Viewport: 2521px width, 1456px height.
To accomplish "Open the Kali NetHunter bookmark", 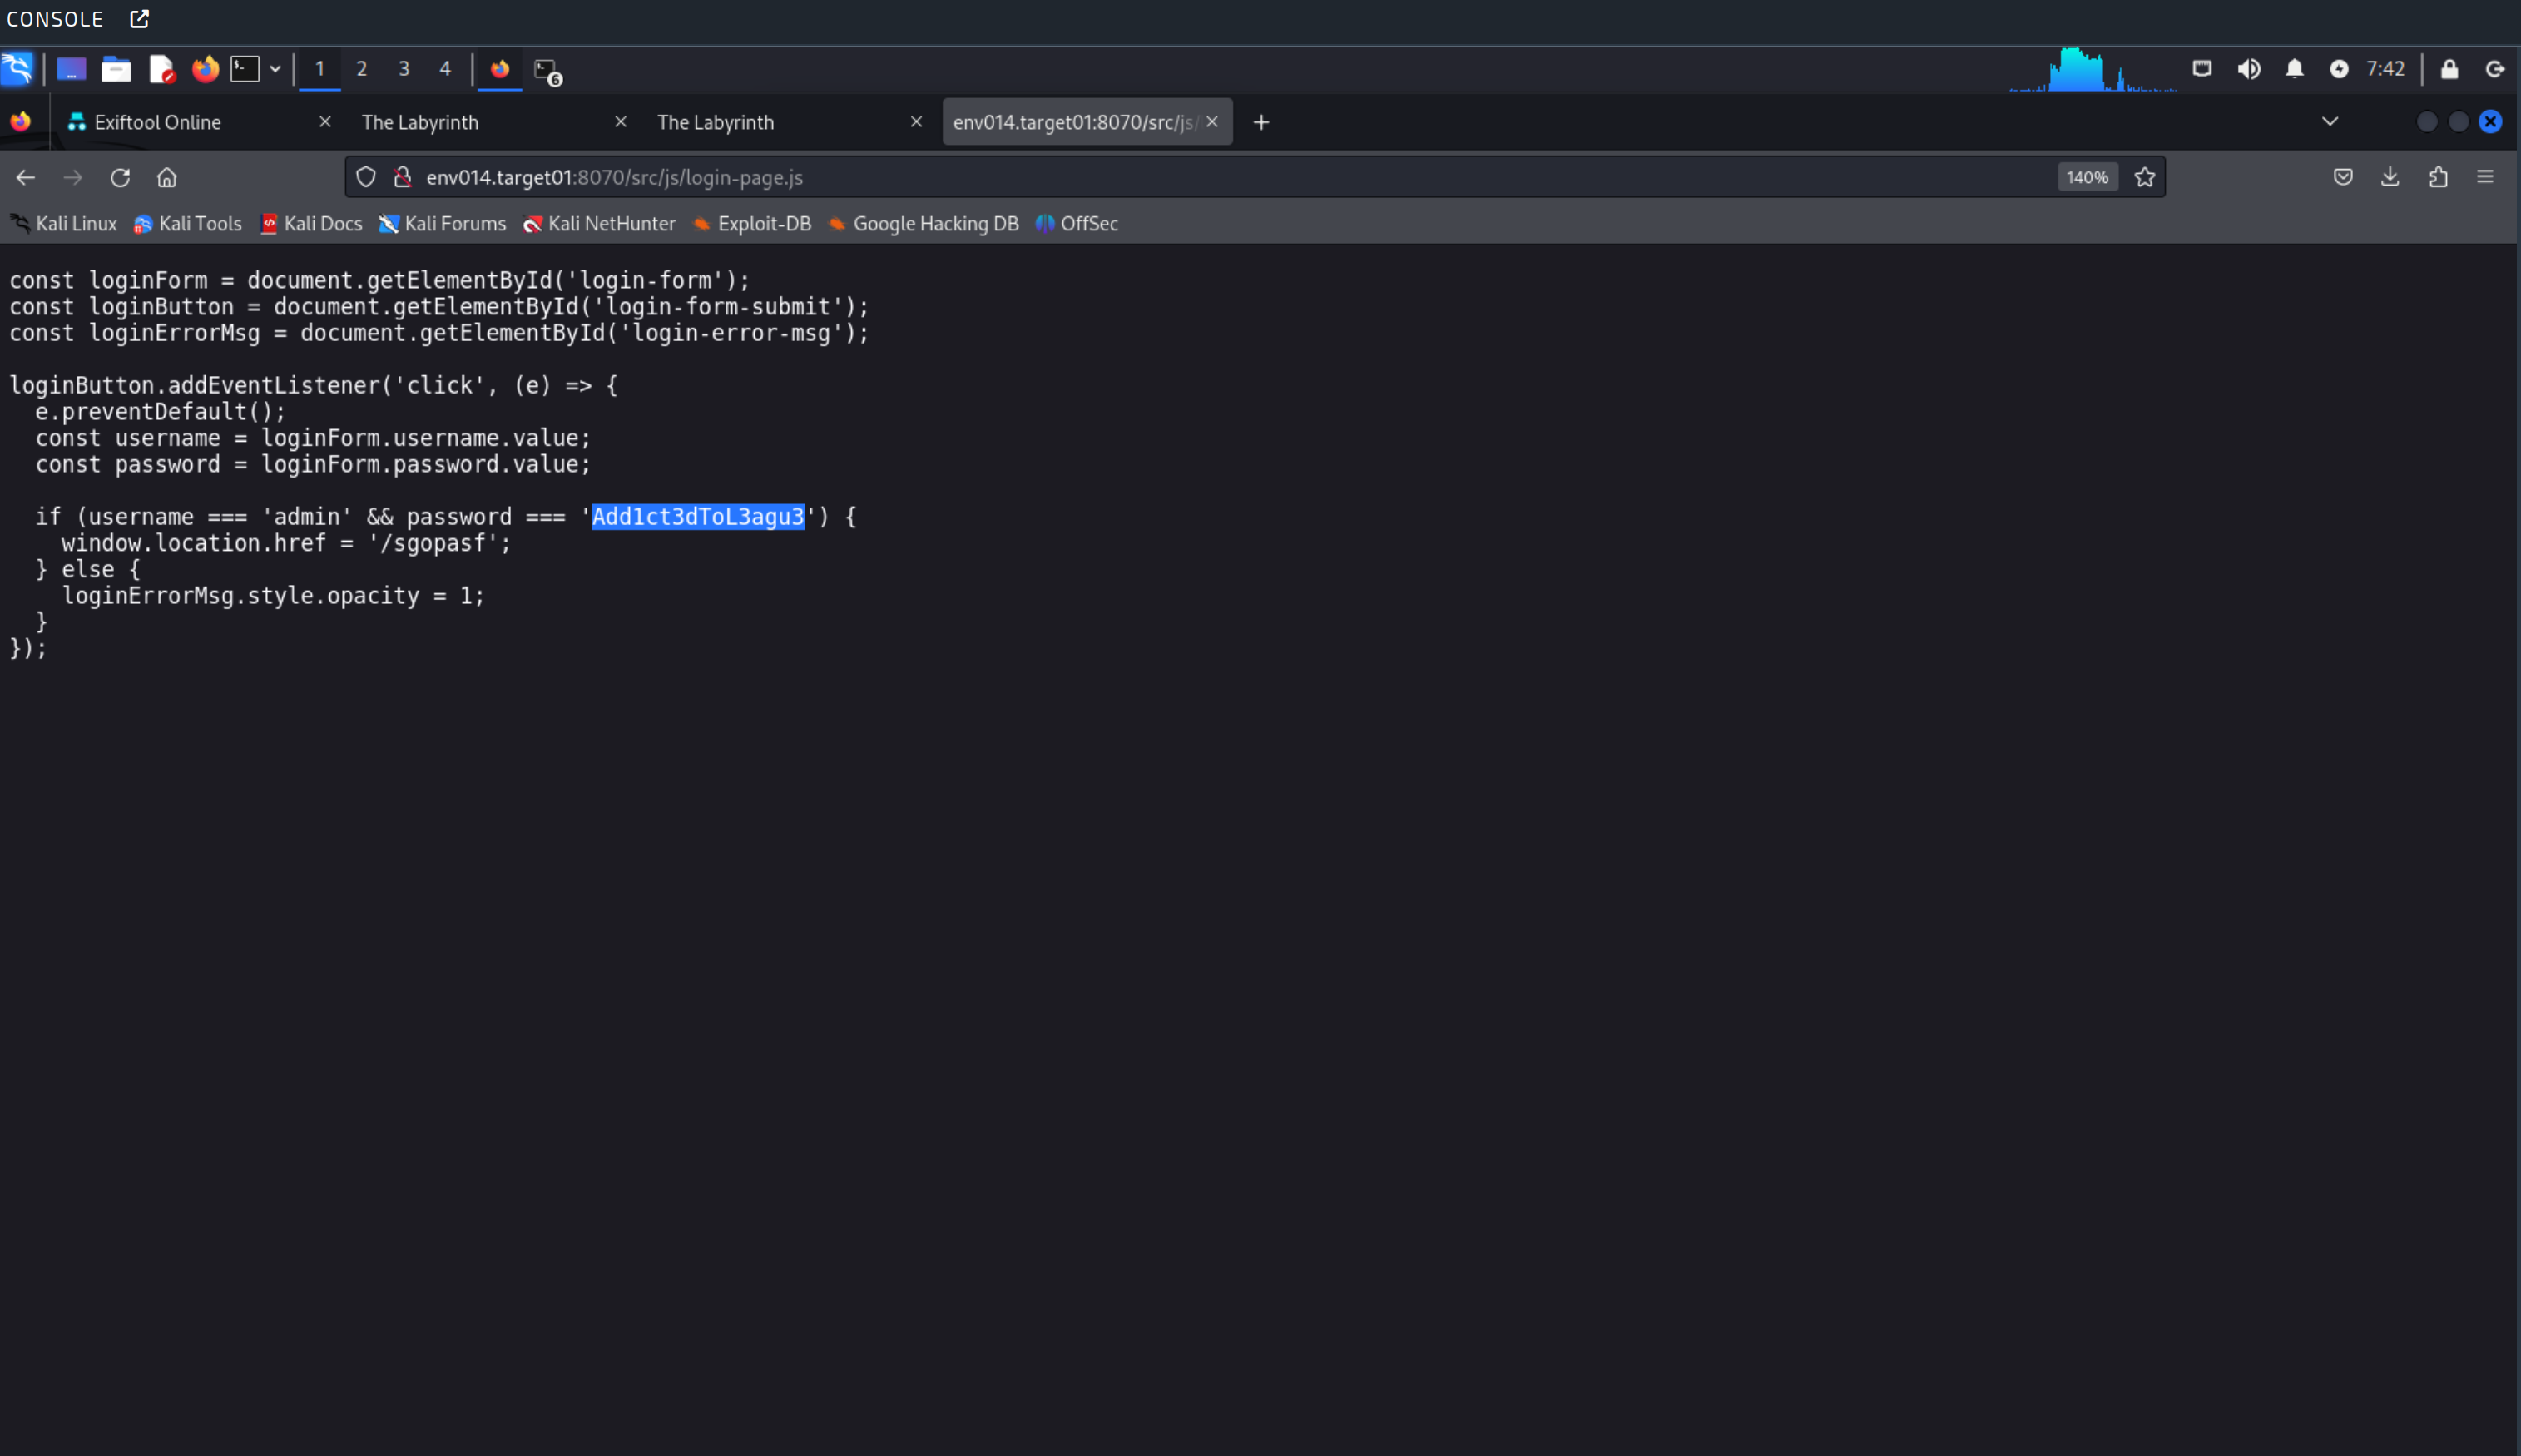I will pyautogui.click(x=600, y=224).
